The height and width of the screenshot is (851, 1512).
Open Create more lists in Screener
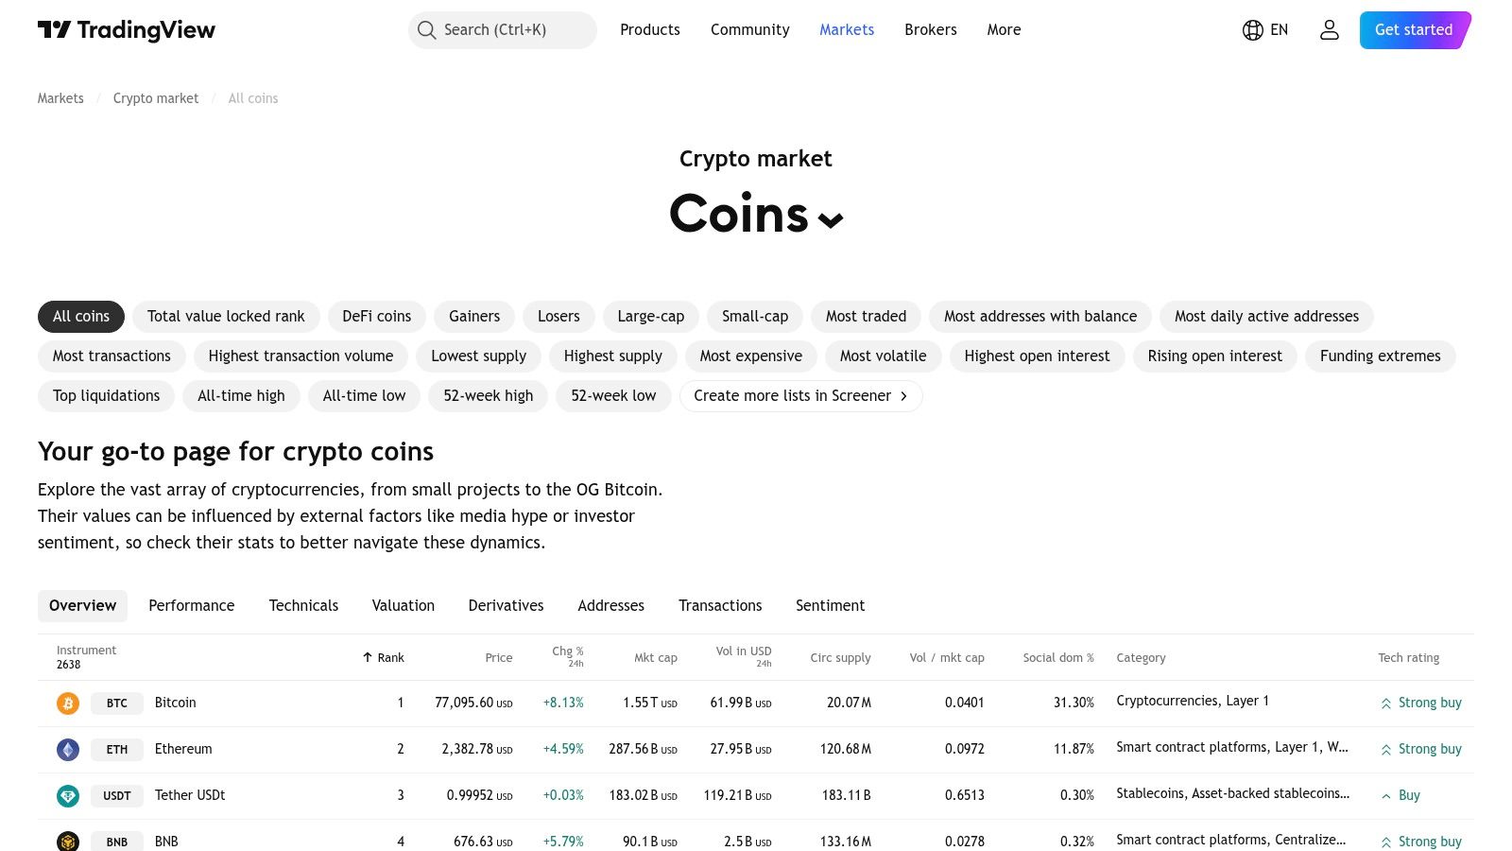click(x=801, y=396)
